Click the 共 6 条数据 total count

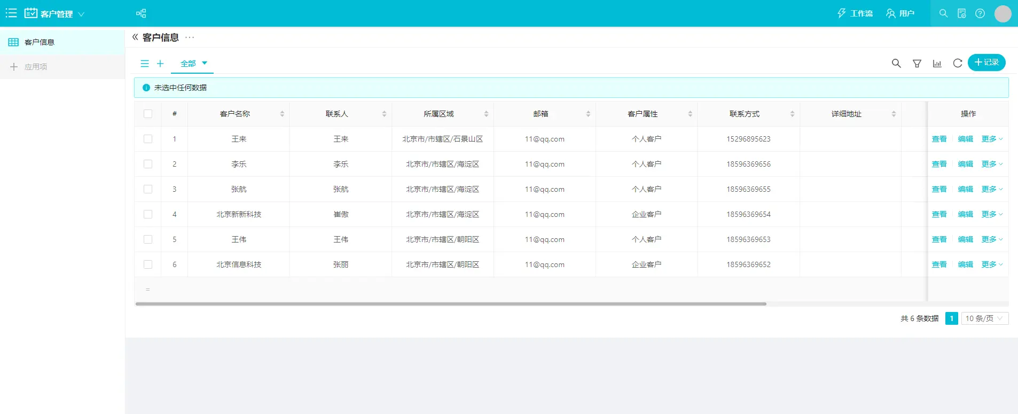point(919,318)
